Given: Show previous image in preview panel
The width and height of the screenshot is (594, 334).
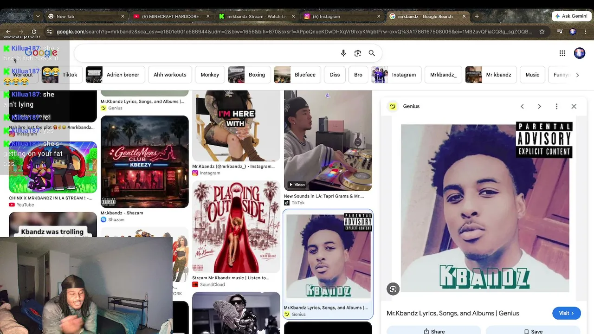Looking at the screenshot, I should tap(522, 106).
